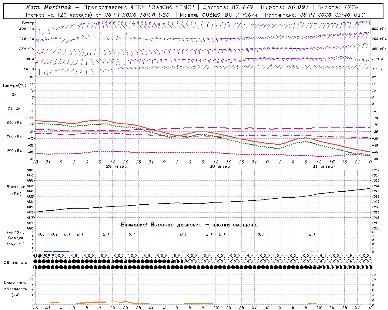Click the Td 2м dew point legend entry
The image size is (388, 310).
[14, 108]
